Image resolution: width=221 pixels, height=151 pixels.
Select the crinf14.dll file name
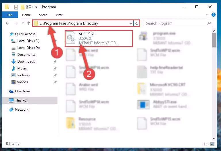[87, 33]
